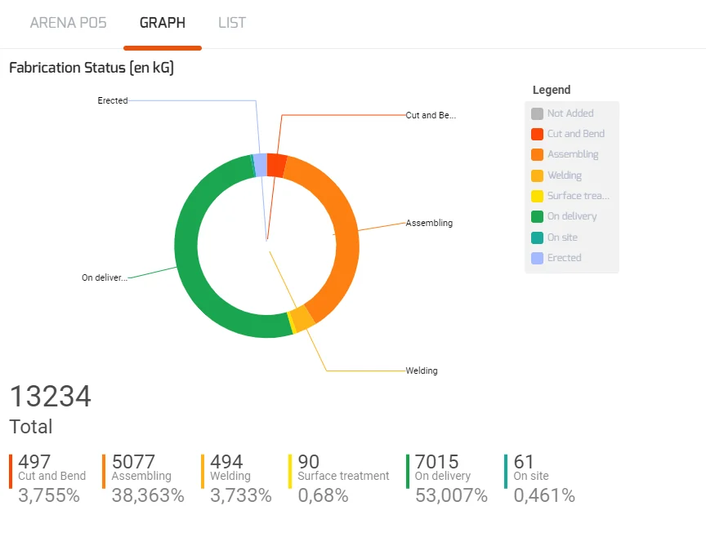The width and height of the screenshot is (706, 537).
Task: Click the Fabrication Status (en kG) heading
Action: [x=92, y=68]
